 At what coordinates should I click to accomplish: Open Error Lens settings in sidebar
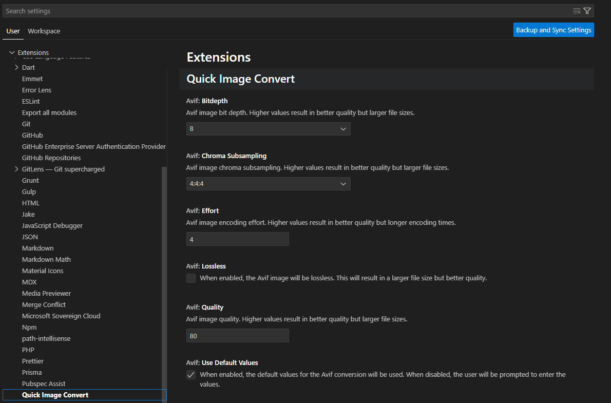(36, 90)
